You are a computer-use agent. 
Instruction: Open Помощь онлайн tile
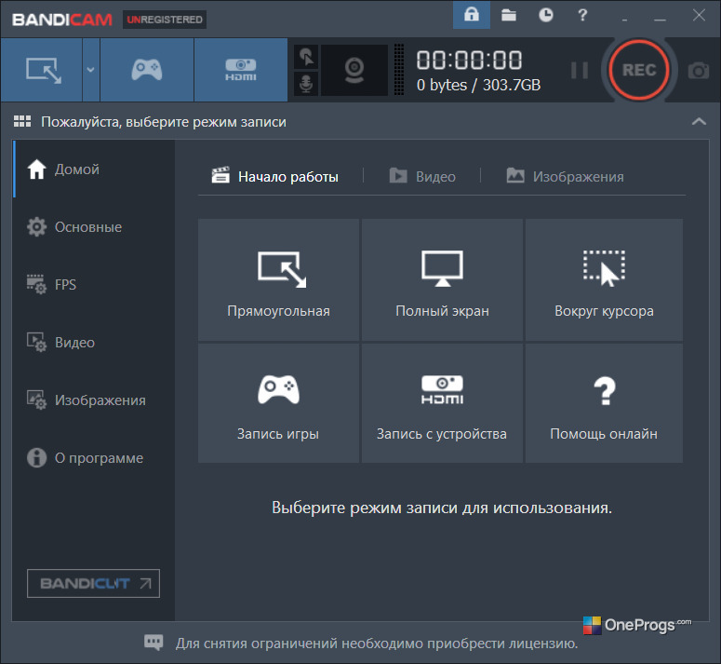[604, 403]
